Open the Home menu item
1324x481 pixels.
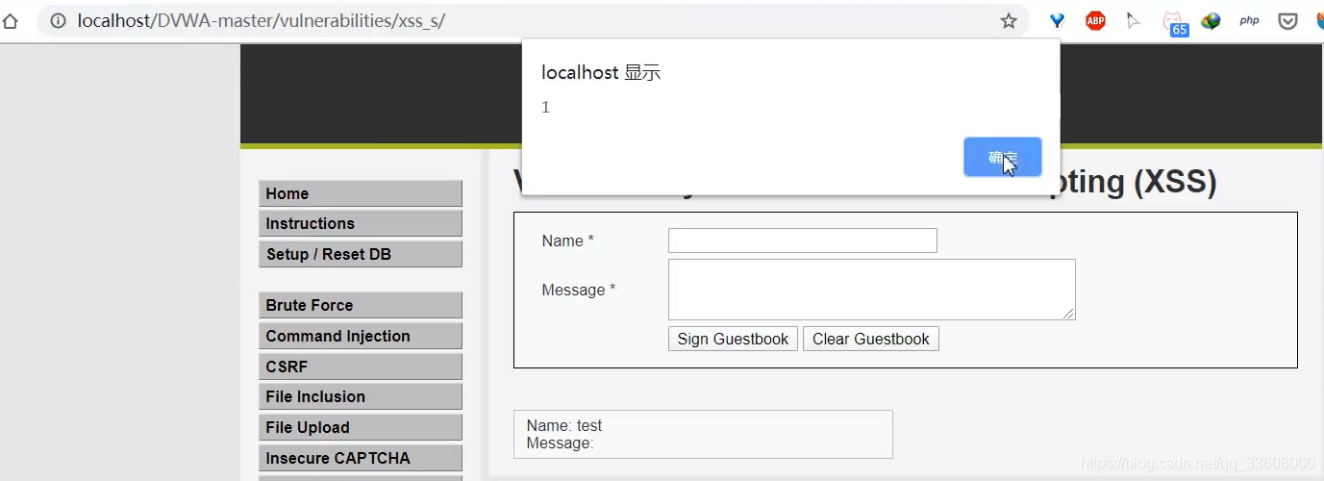361,193
